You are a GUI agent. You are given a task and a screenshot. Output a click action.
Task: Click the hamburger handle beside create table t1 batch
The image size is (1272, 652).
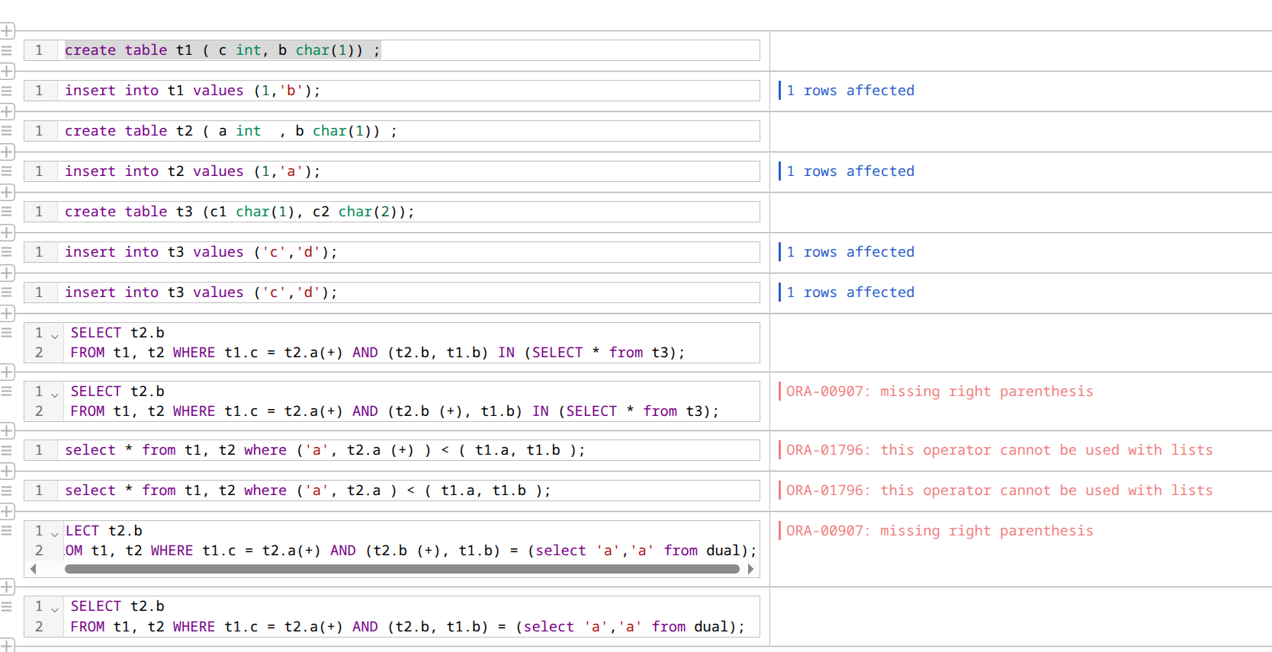7,50
